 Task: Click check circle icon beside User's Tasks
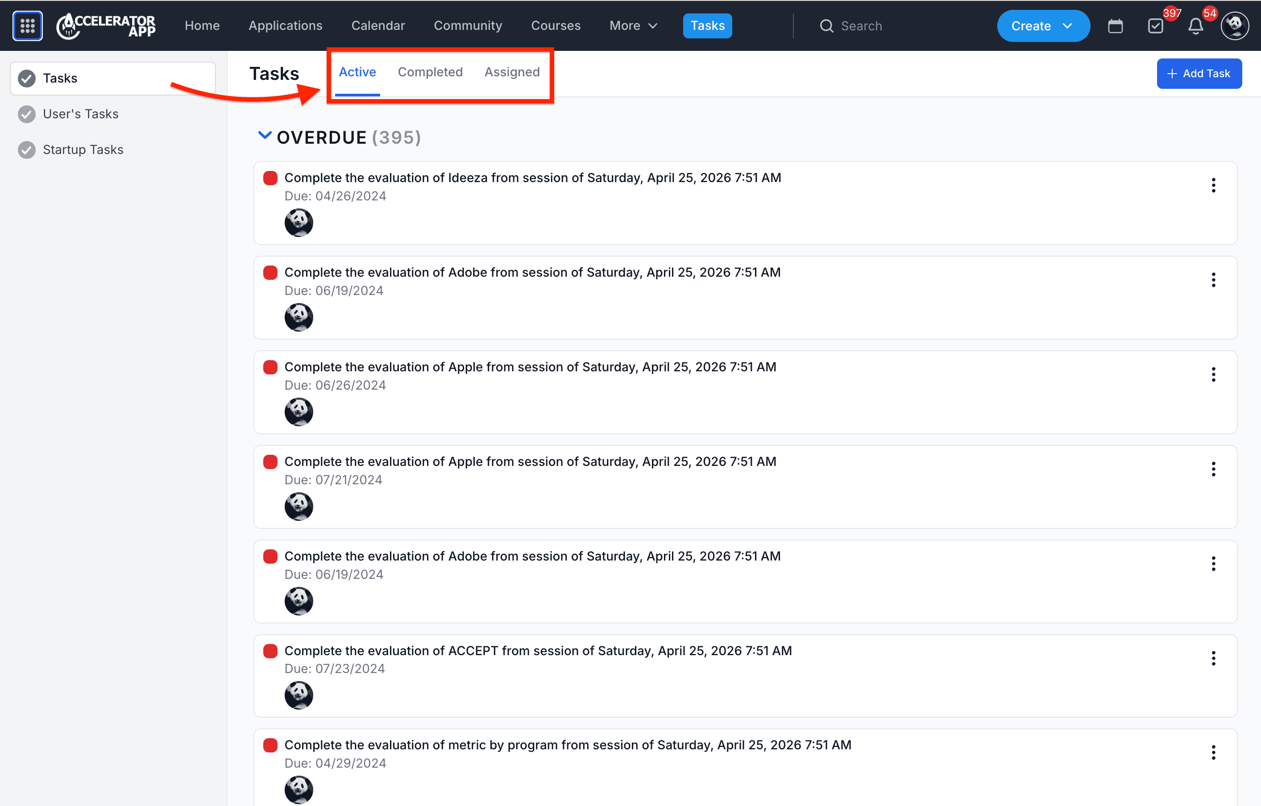coord(27,114)
